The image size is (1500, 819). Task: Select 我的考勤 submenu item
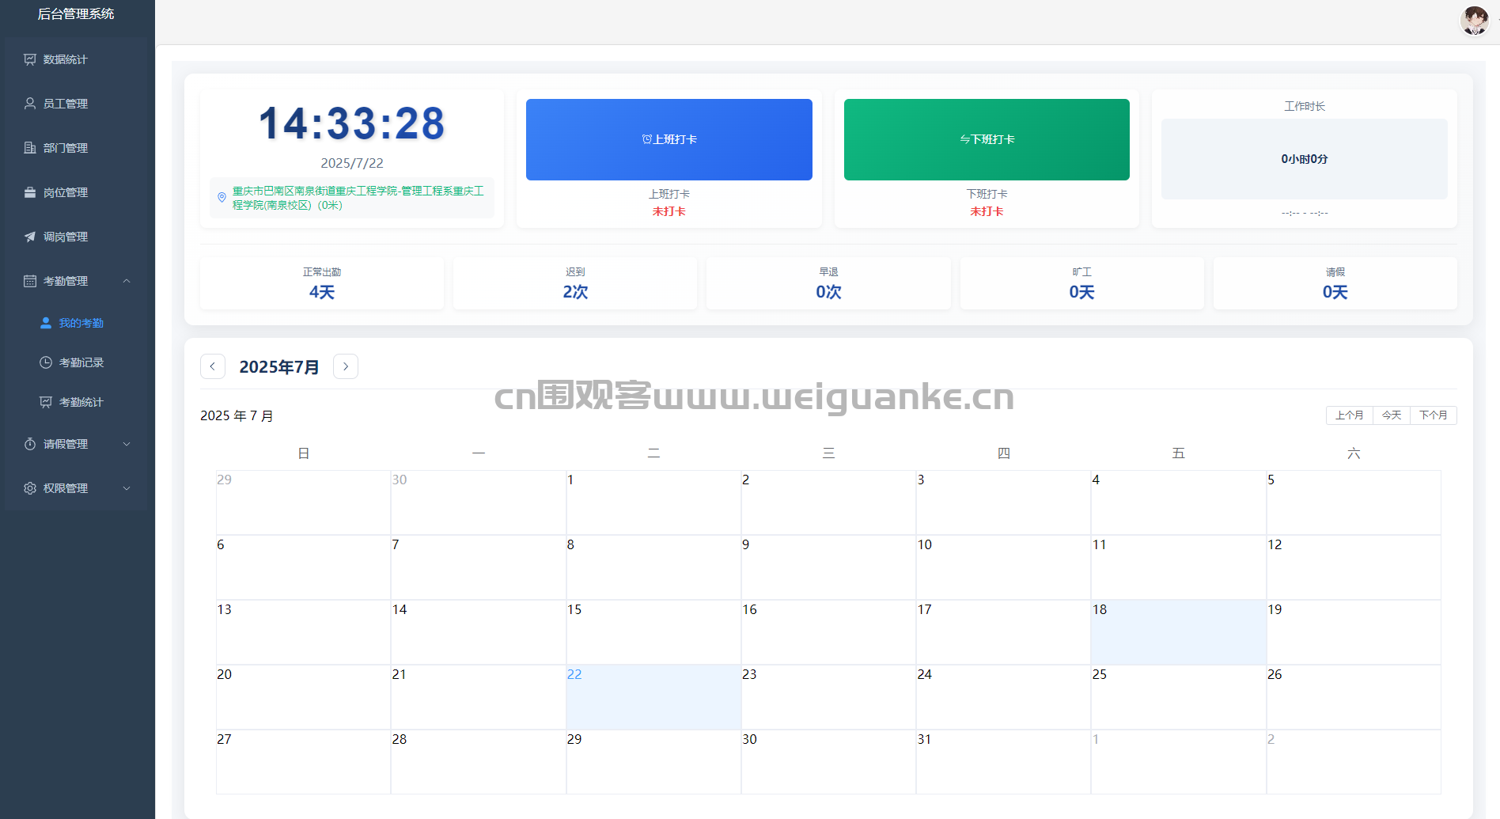(x=76, y=323)
